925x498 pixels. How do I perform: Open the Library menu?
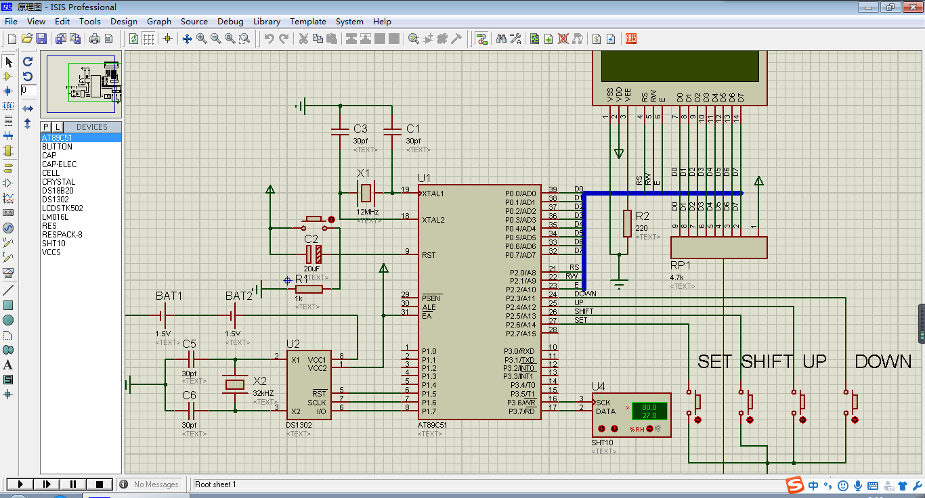click(x=267, y=21)
